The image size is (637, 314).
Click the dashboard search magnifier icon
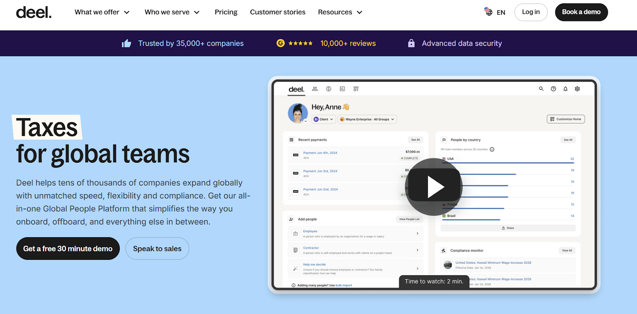pyautogui.click(x=541, y=89)
